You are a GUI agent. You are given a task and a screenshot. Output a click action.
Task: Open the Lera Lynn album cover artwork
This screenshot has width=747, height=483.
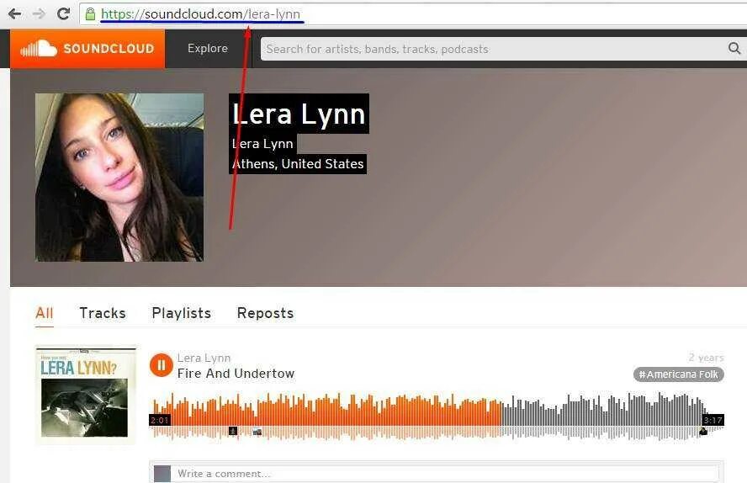coord(85,395)
